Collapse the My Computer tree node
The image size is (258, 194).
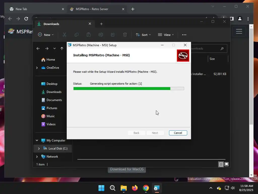tap(37, 140)
